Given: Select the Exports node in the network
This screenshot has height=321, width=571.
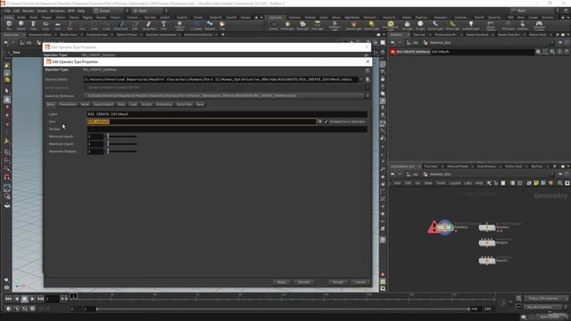Looking at the screenshot, I should pyautogui.click(x=487, y=260).
